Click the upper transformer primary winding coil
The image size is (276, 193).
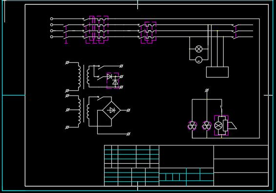(x=80, y=77)
